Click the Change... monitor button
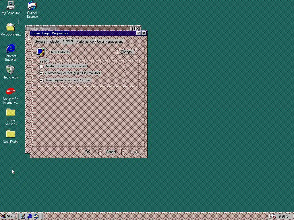This screenshot has height=220, width=294. (x=127, y=52)
